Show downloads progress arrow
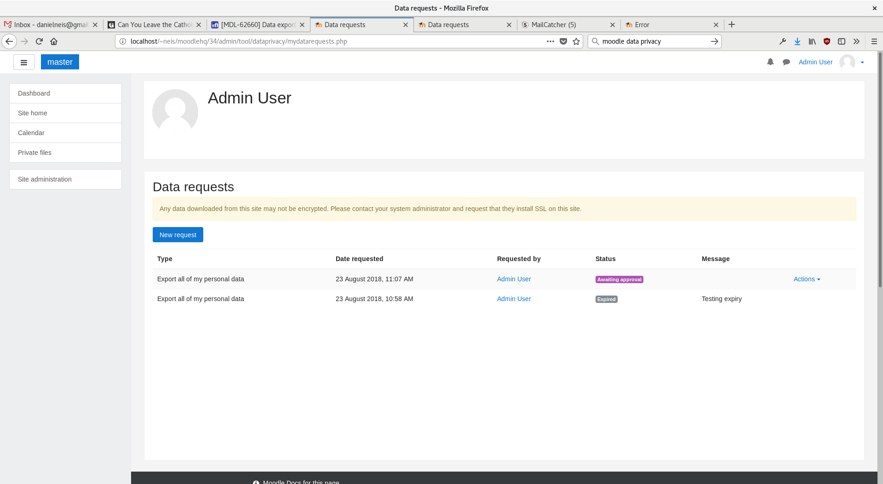The width and height of the screenshot is (883, 484). (x=797, y=41)
